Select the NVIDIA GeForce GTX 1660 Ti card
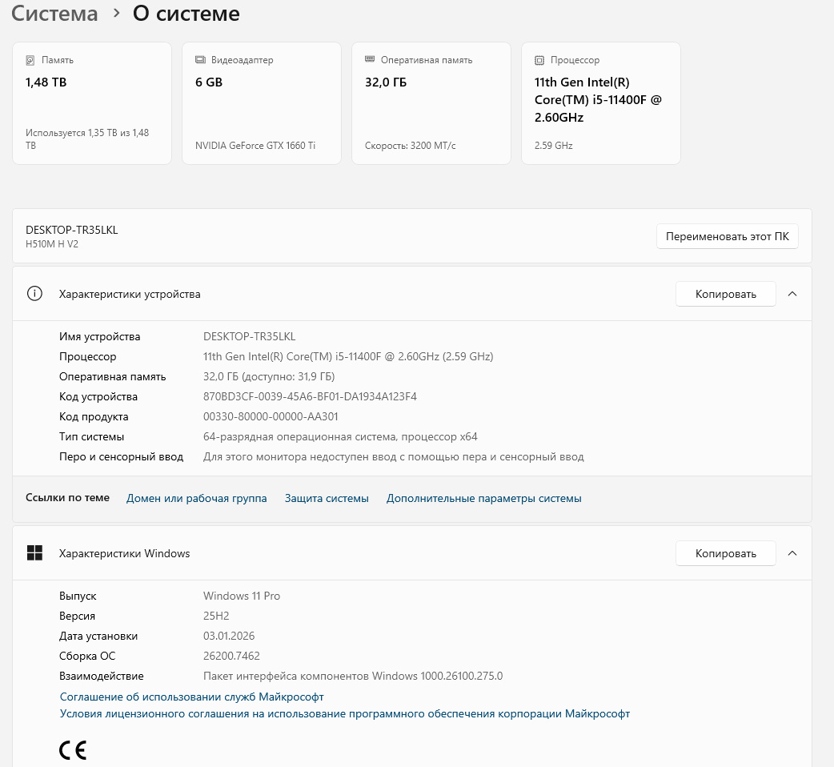This screenshot has height=767, width=834. click(261, 103)
